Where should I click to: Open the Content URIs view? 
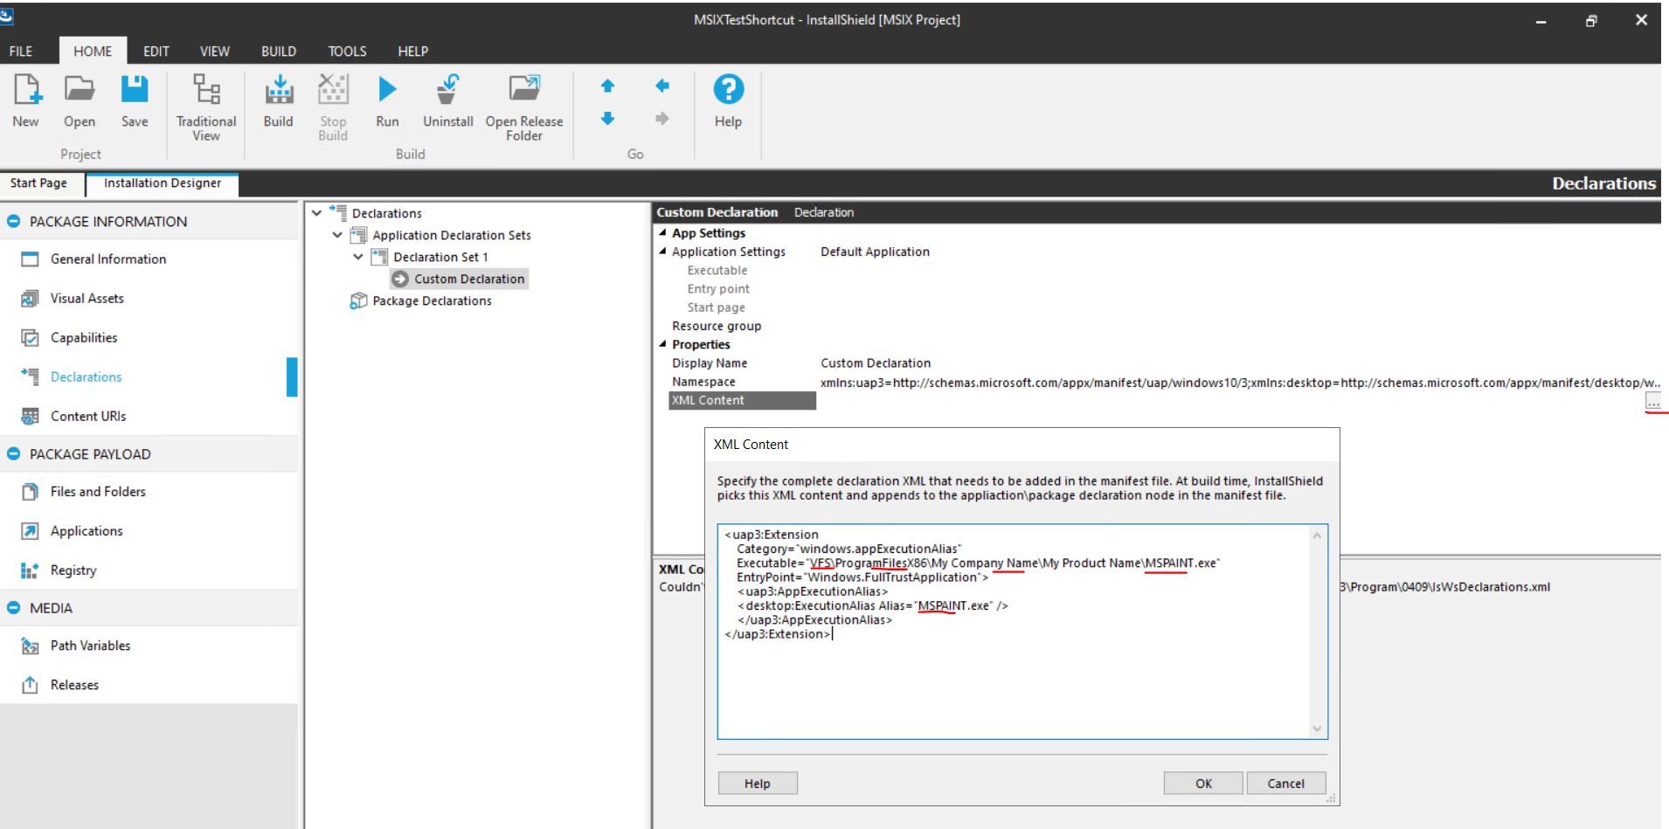pos(90,416)
